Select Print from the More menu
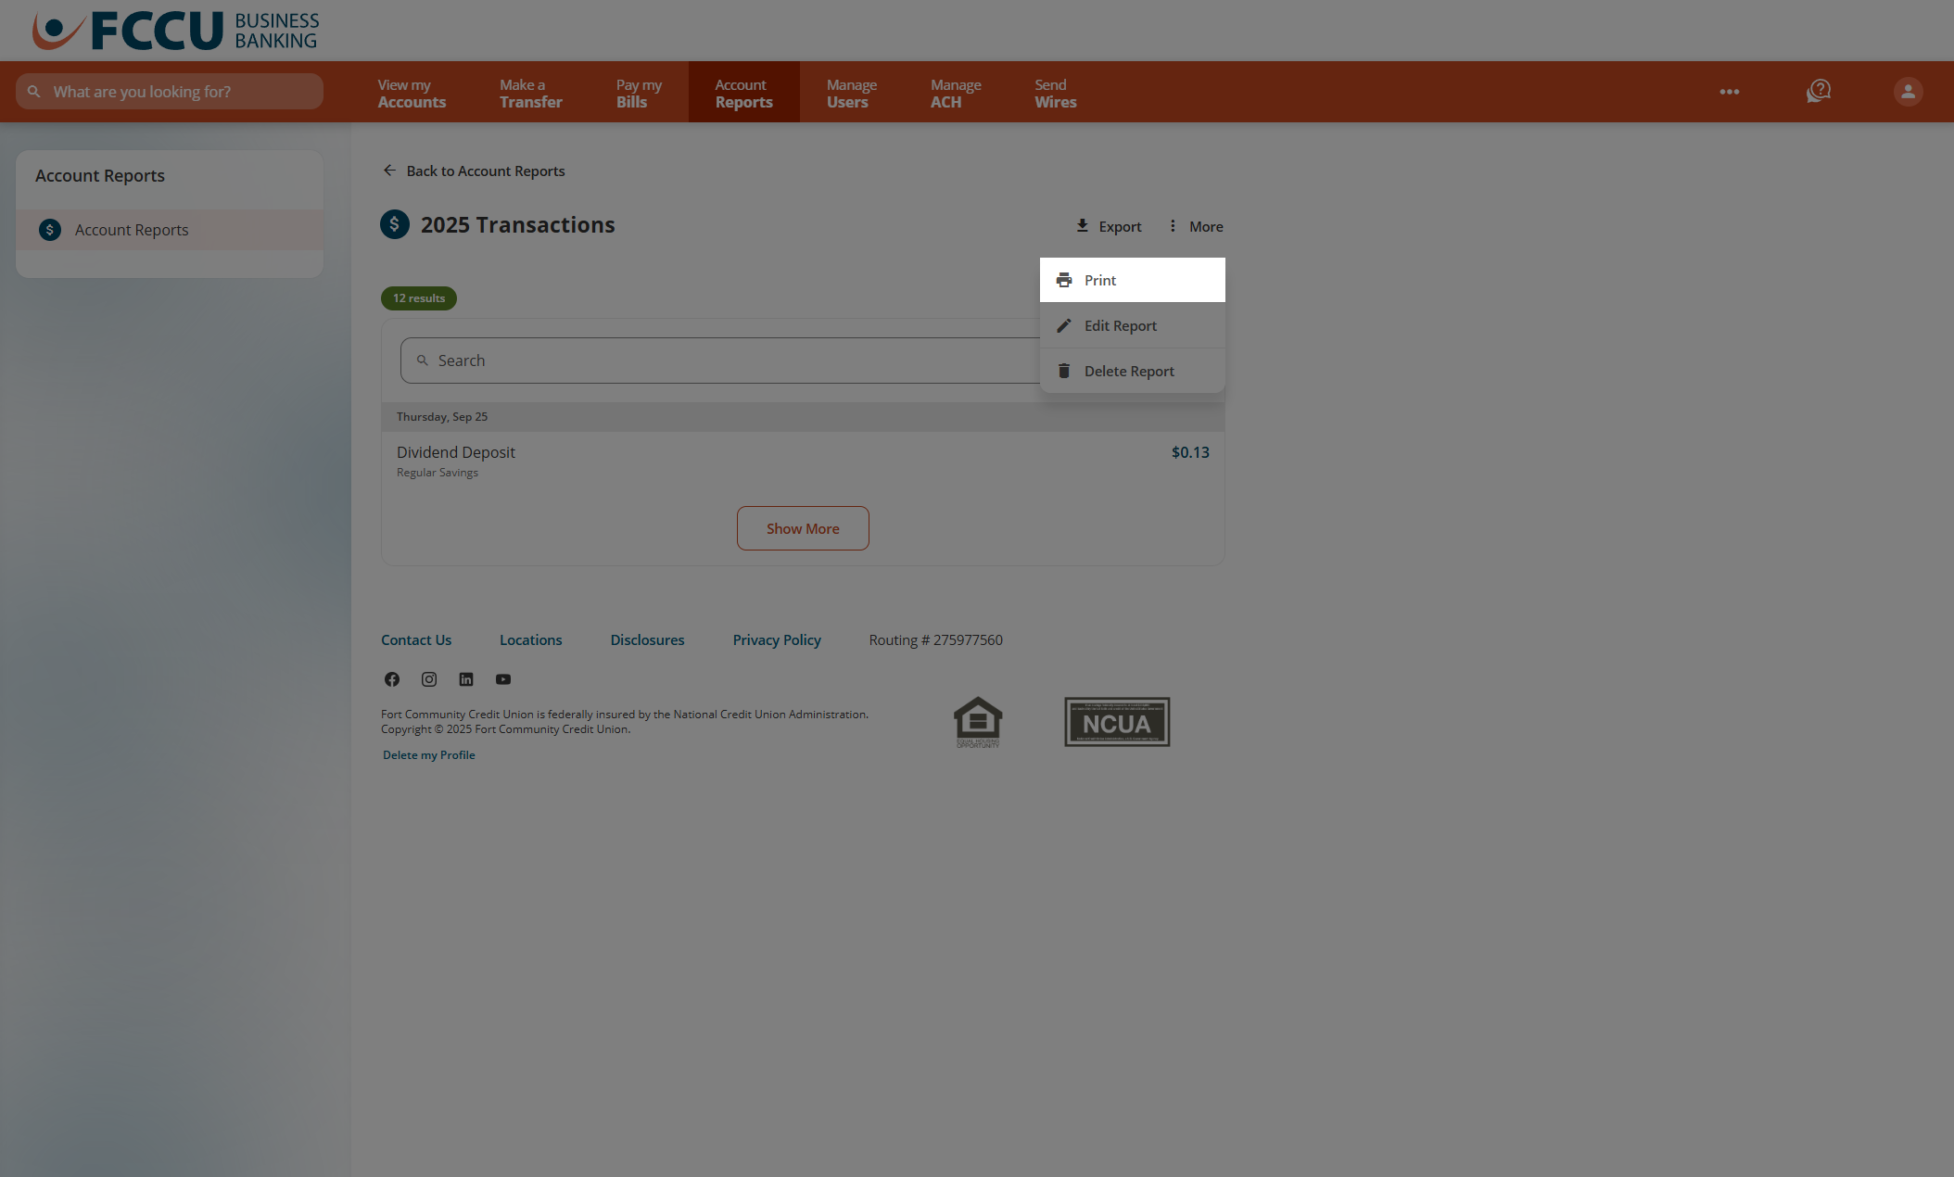 point(1099,279)
